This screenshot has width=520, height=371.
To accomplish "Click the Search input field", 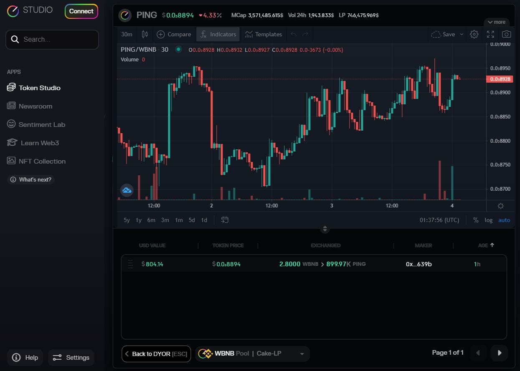I will (52, 40).
